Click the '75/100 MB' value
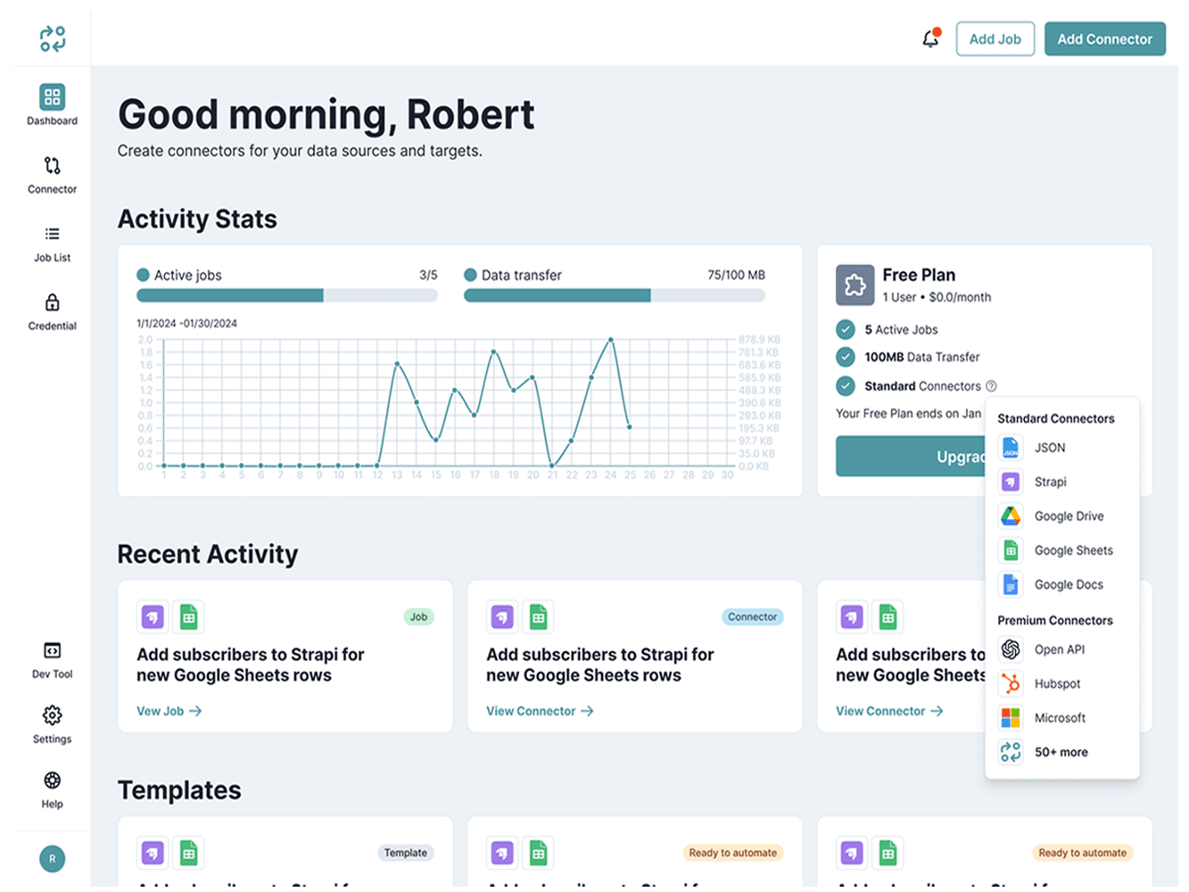 (736, 275)
